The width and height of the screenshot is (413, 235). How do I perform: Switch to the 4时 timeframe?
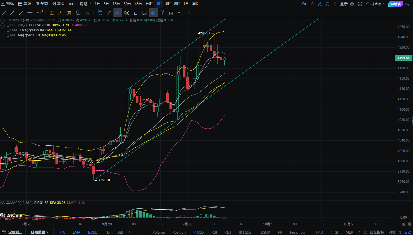(168, 4)
